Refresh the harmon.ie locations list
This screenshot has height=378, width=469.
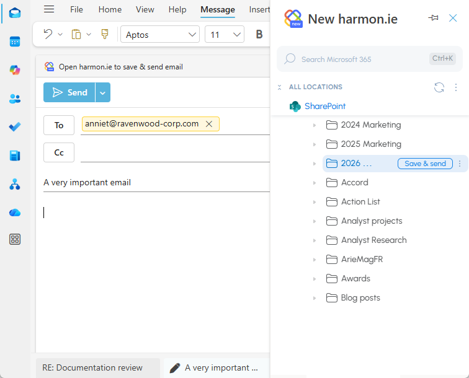coord(439,87)
